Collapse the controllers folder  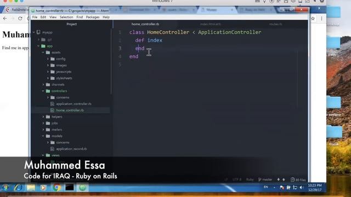43,91
